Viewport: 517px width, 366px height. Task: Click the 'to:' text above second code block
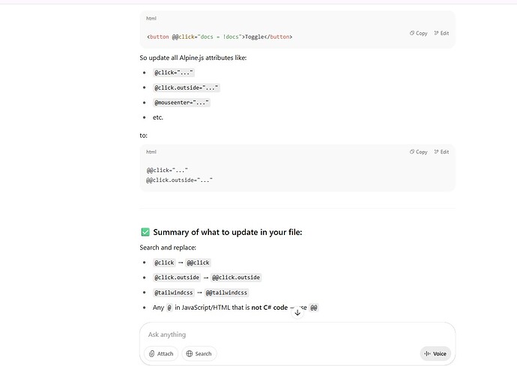[x=143, y=135]
